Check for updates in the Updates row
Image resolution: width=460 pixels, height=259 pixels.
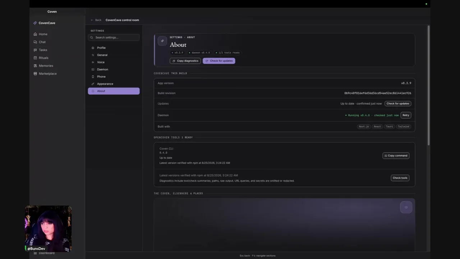pyautogui.click(x=398, y=104)
